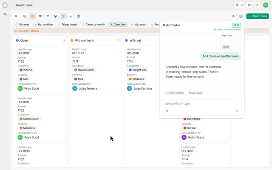This screenshot has width=272, height=170.
Task: Switch to the By condition view
Action: pyautogui.click(x=44, y=25)
